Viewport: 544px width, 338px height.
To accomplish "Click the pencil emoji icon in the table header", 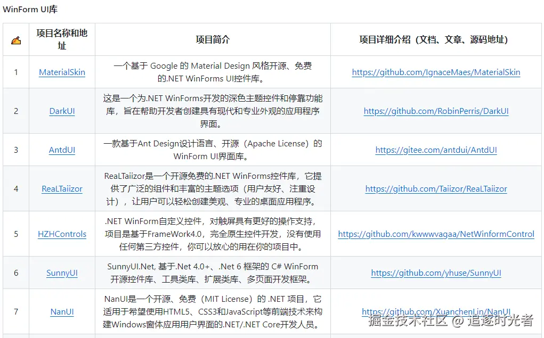I will [x=16, y=40].
